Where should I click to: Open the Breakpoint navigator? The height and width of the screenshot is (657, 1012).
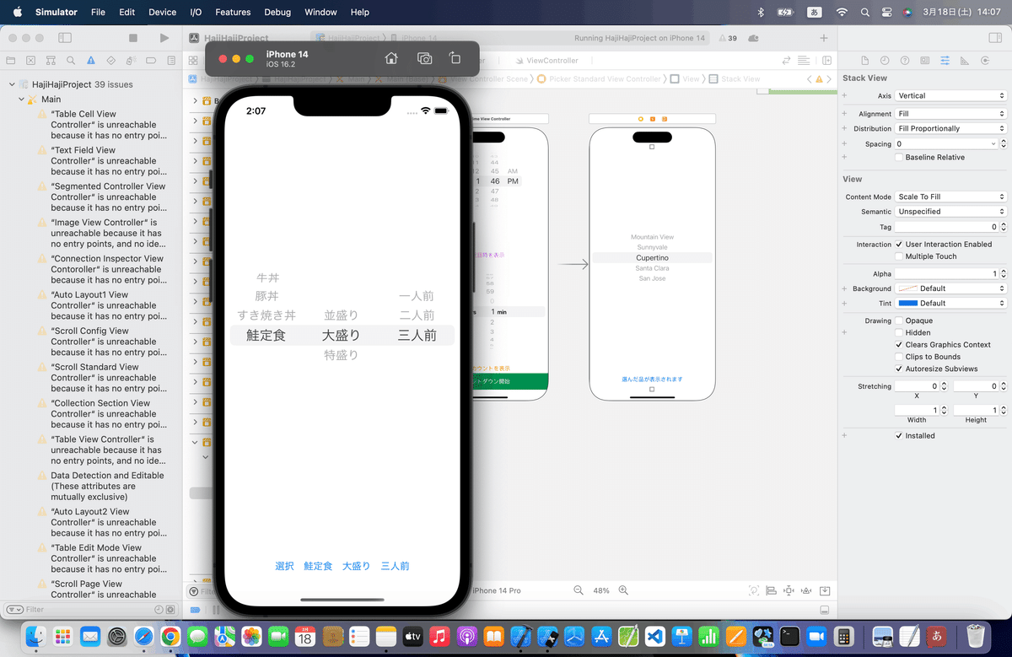150,61
